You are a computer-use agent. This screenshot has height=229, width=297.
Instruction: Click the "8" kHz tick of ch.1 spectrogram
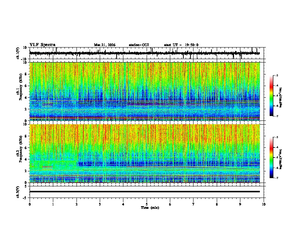26,74
